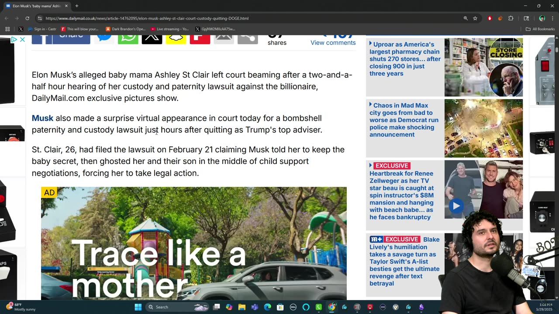Open 'Dark Brandon's Ope...' bookmark
Screen dimensions: 559x314
(x=125, y=29)
